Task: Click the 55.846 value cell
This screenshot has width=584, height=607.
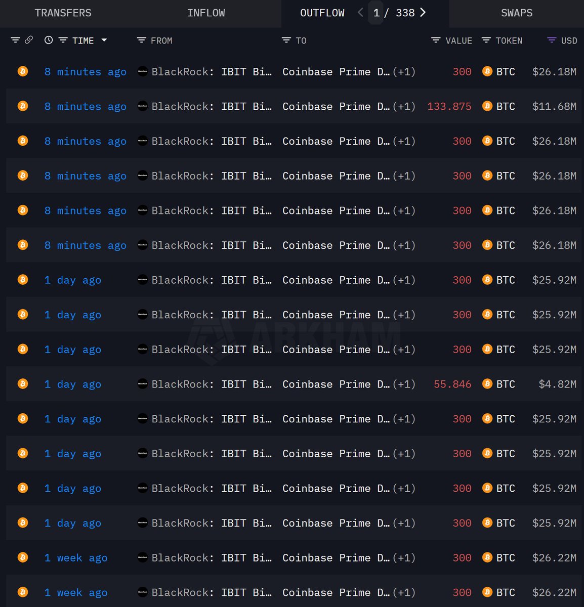Action: [452, 384]
